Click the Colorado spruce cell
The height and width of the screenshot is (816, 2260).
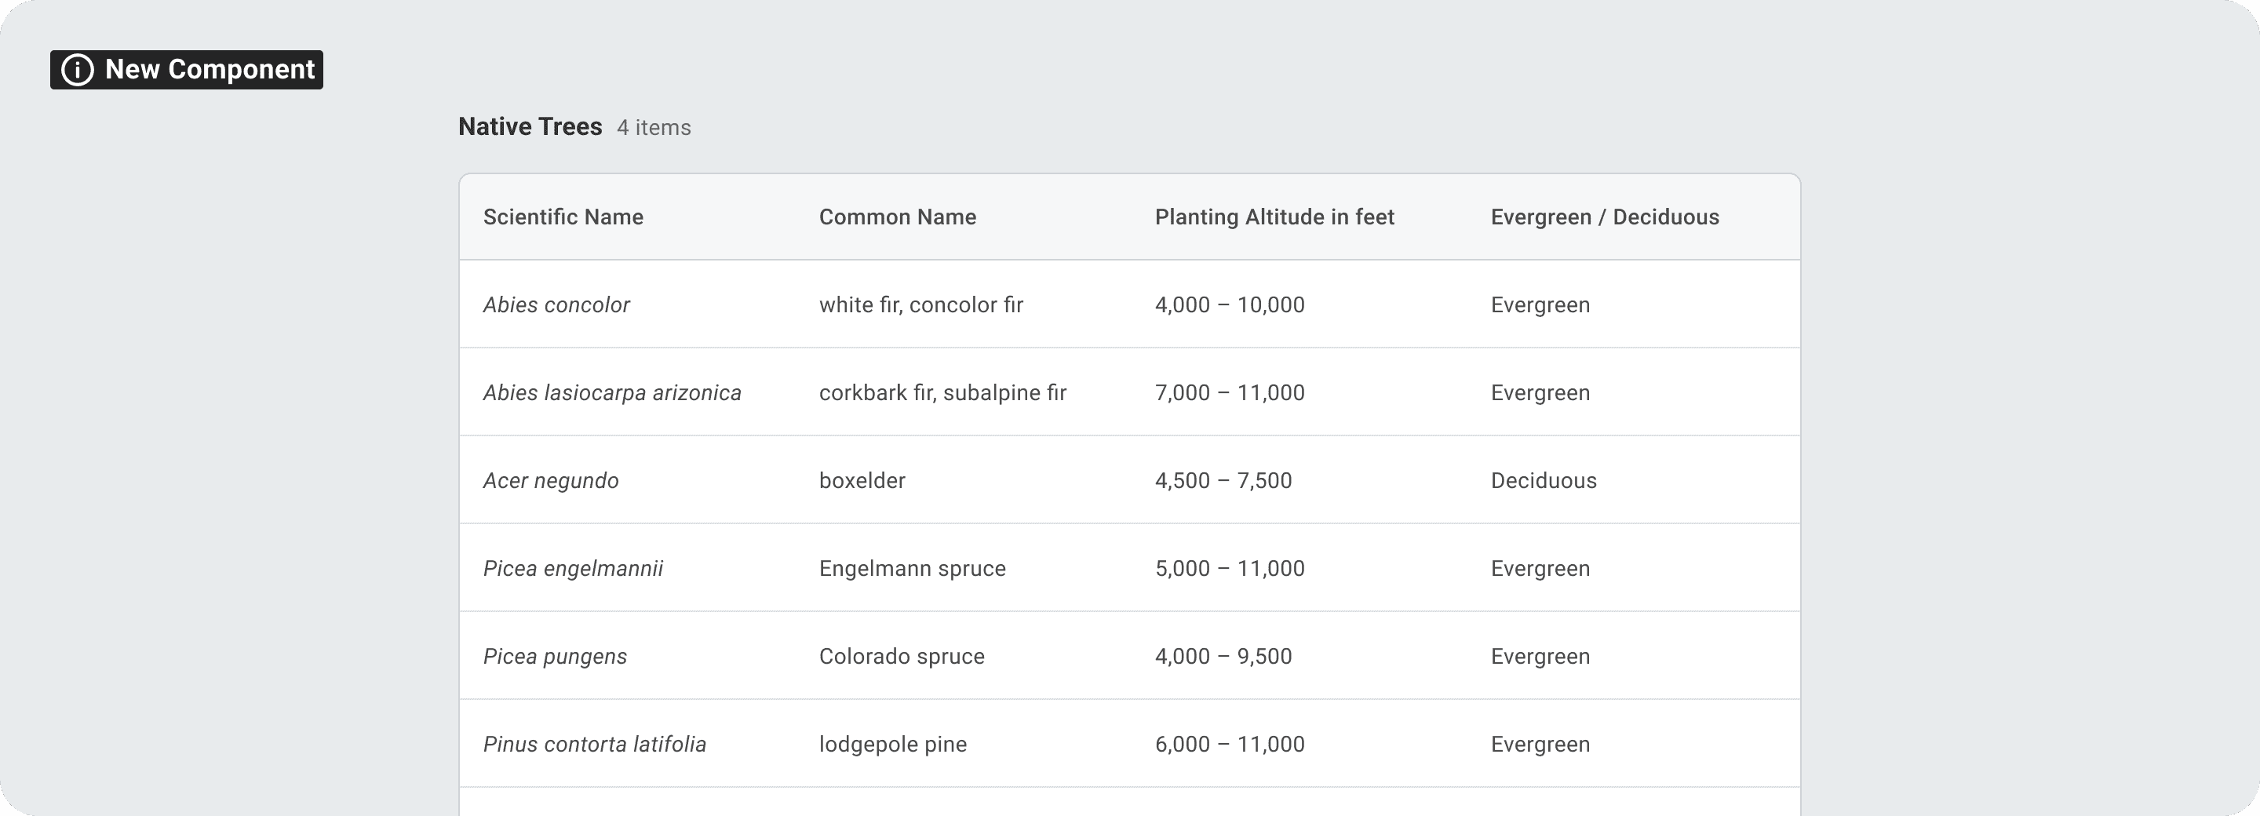(x=902, y=656)
